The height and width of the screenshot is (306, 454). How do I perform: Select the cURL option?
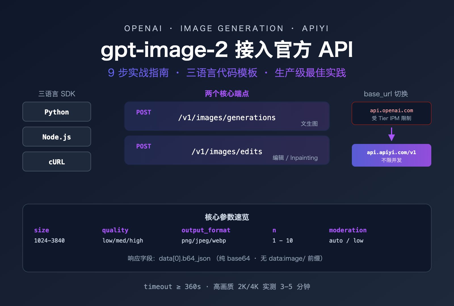(x=56, y=161)
